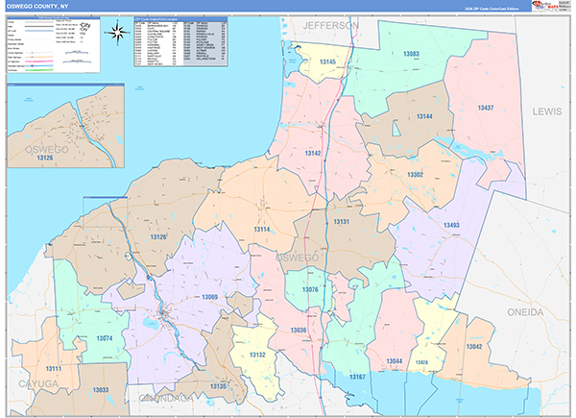Click the Jefferson county name label

(330, 23)
